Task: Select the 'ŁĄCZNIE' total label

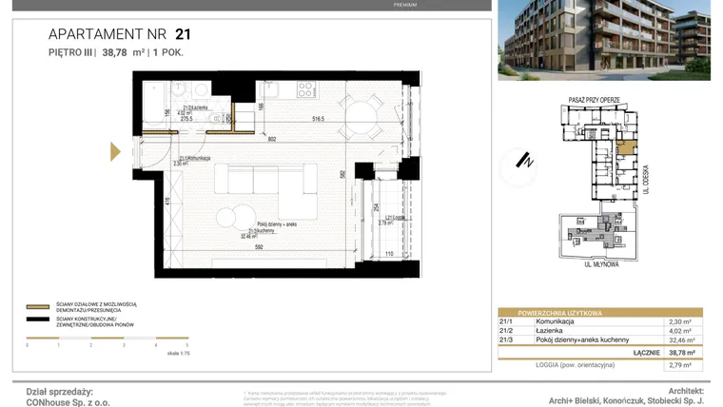Action: click(647, 353)
